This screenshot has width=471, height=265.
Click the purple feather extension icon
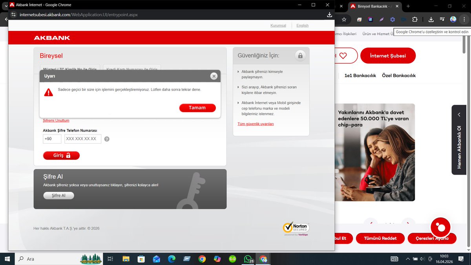[382, 19]
